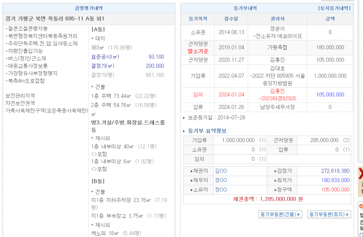Screen dimensions: 363x237
Task: Click the owner name next to 소유자
Action: tap(221, 189)
